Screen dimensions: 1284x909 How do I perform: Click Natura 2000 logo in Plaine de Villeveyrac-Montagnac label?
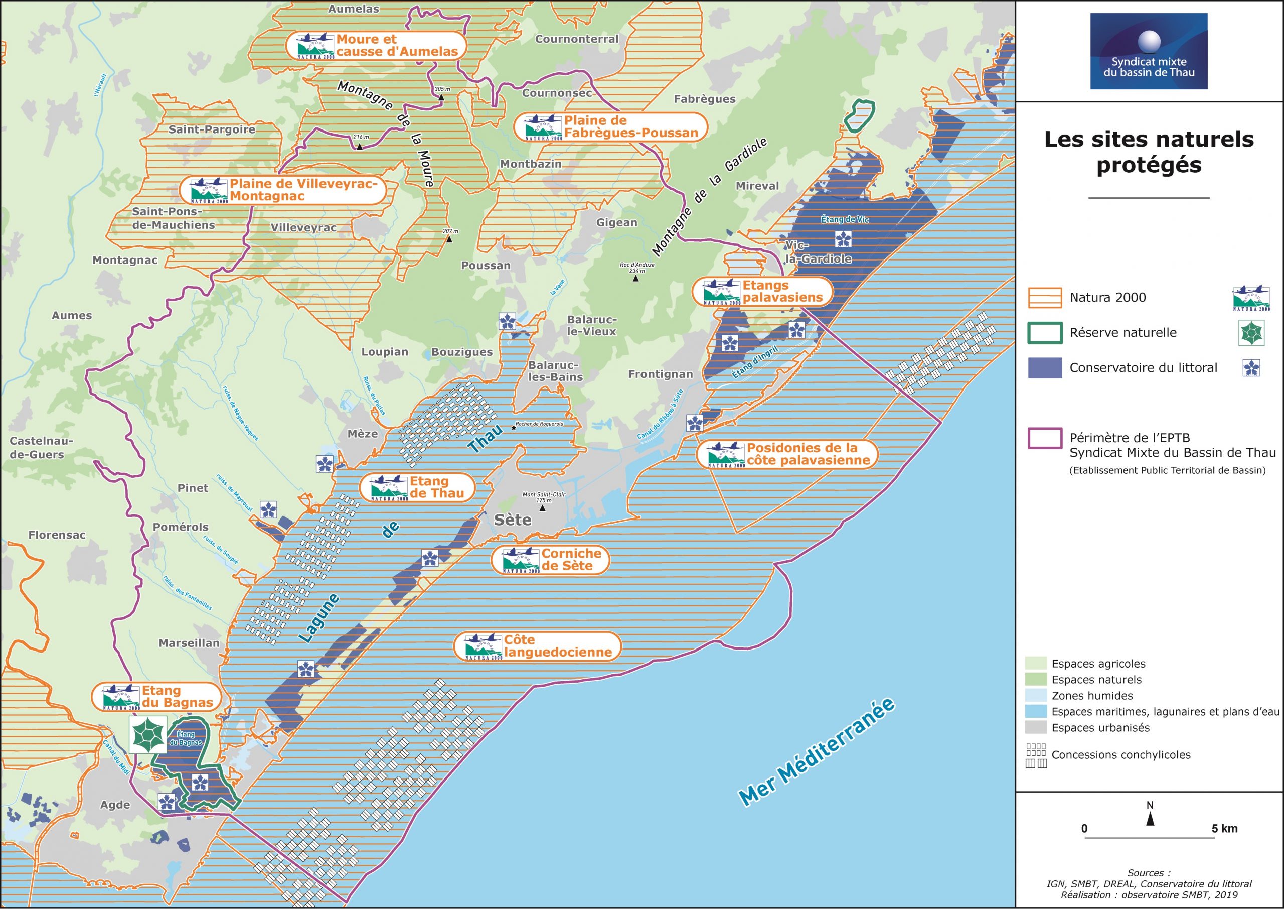(x=209, y=191)
